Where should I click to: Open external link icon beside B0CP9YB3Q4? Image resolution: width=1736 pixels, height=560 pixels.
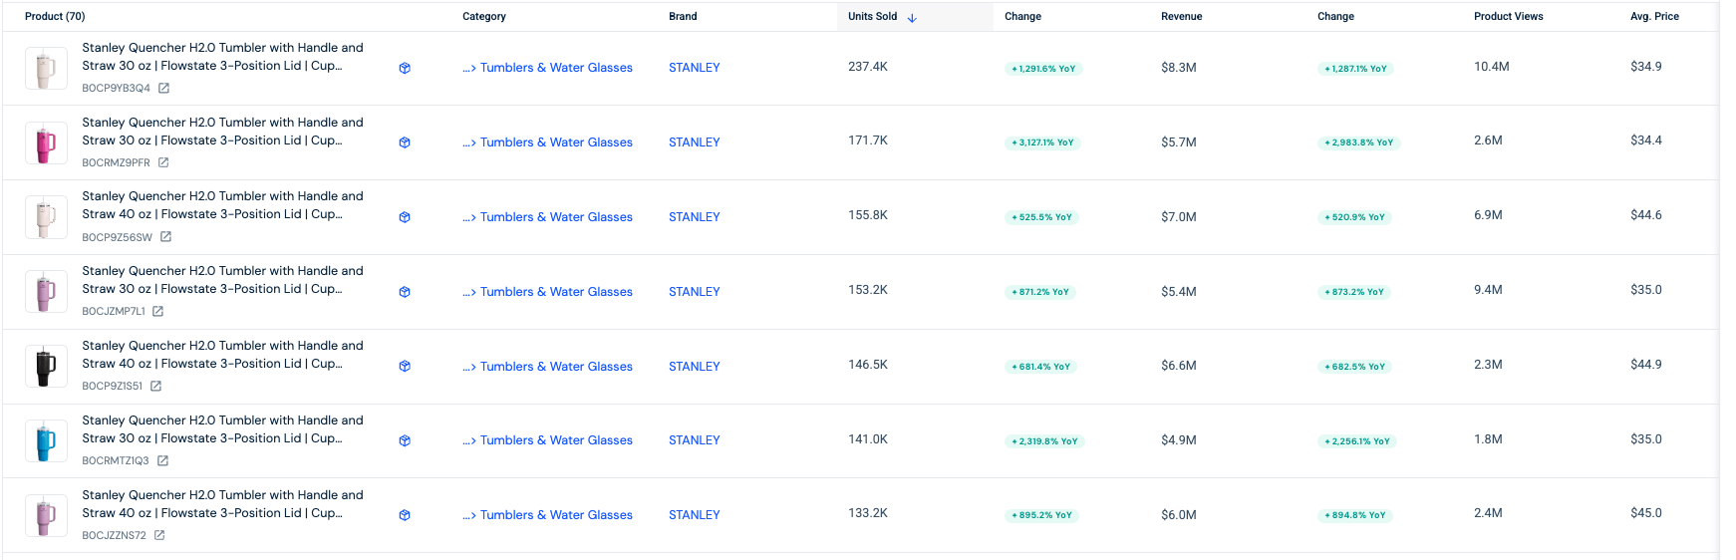164,89
